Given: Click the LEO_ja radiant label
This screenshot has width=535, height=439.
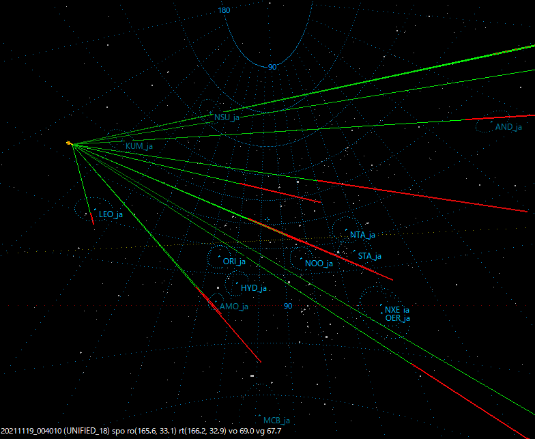Looking at the screenshot, I should click(111, 214).
